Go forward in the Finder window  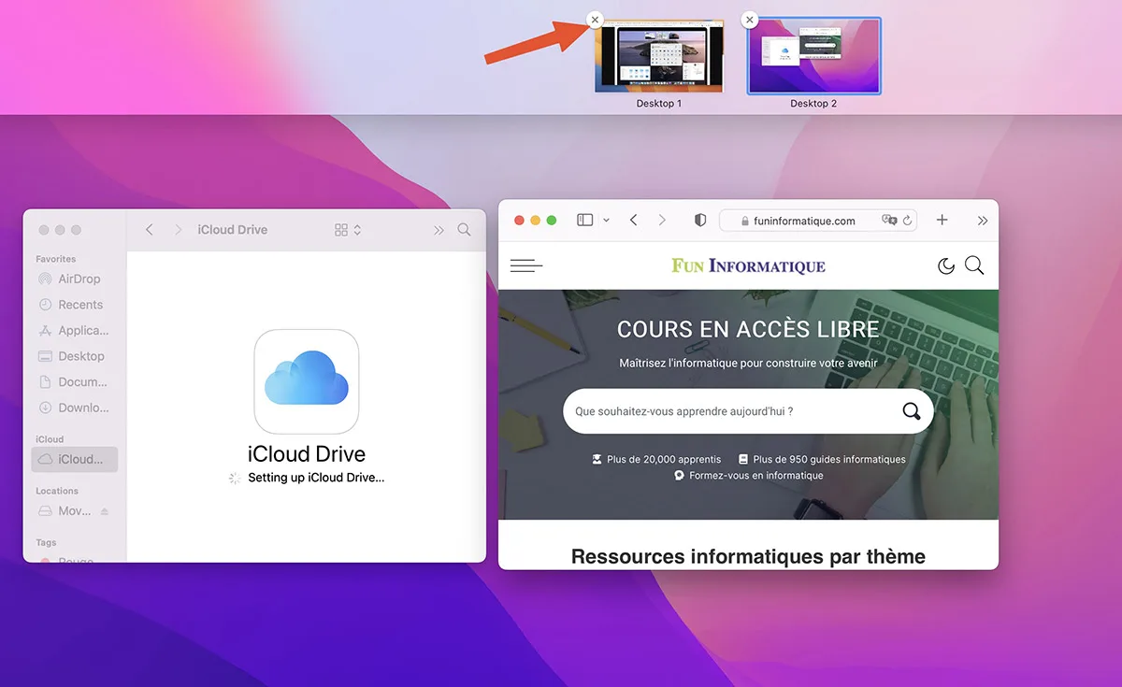(x=178, y=230)
